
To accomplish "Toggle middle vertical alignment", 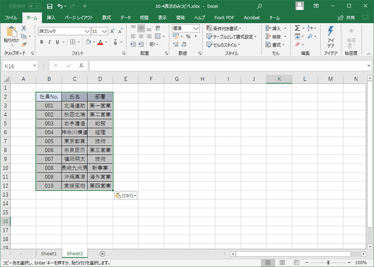I will (x=141, y=28).
